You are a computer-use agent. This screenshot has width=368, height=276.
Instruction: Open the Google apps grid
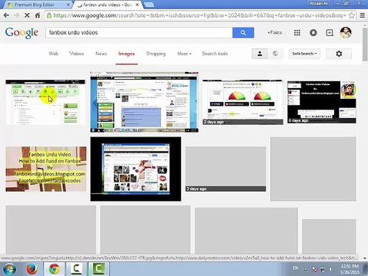click(x=297, y=33)
